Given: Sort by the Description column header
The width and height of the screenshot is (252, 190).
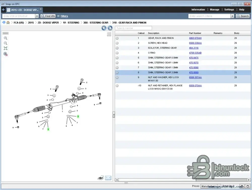Looking at the screenshot, I should pyautogui.click(x=154, y=33).
